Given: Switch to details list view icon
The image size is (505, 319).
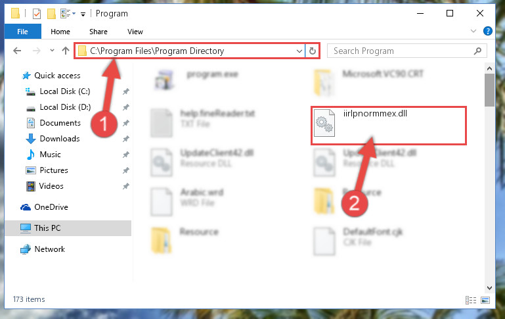Looking at the screenshot, I should click(x=471, y=301).
